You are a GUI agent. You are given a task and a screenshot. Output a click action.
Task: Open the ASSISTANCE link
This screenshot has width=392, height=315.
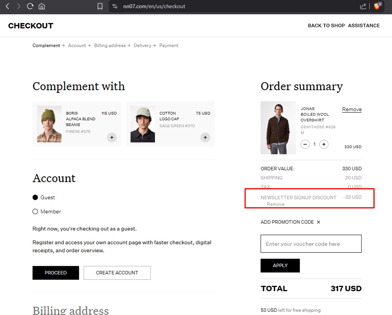coord(364,26)
